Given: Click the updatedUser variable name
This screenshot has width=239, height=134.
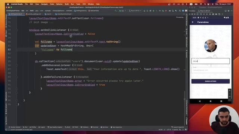Looking at the screenshot, I should click(x=48, y=45).
